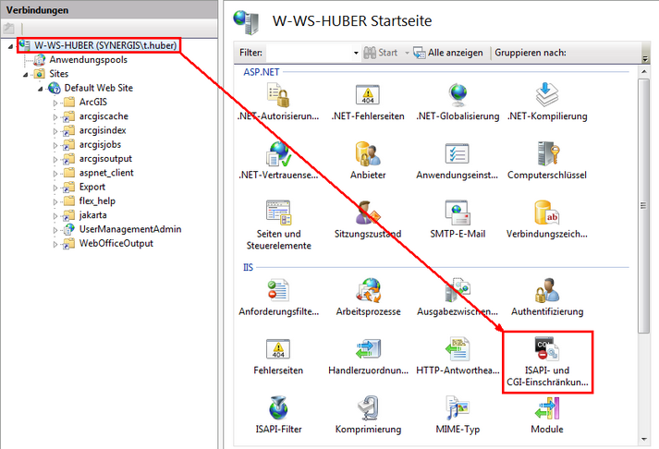Collapse the IIS group header

(248, 267)
